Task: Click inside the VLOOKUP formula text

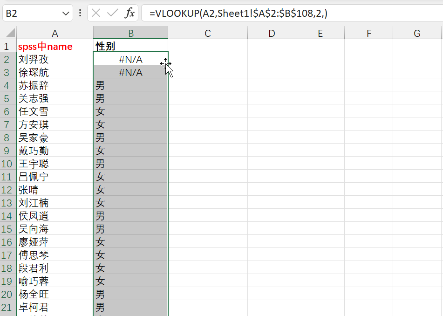Action: point(239,13)
